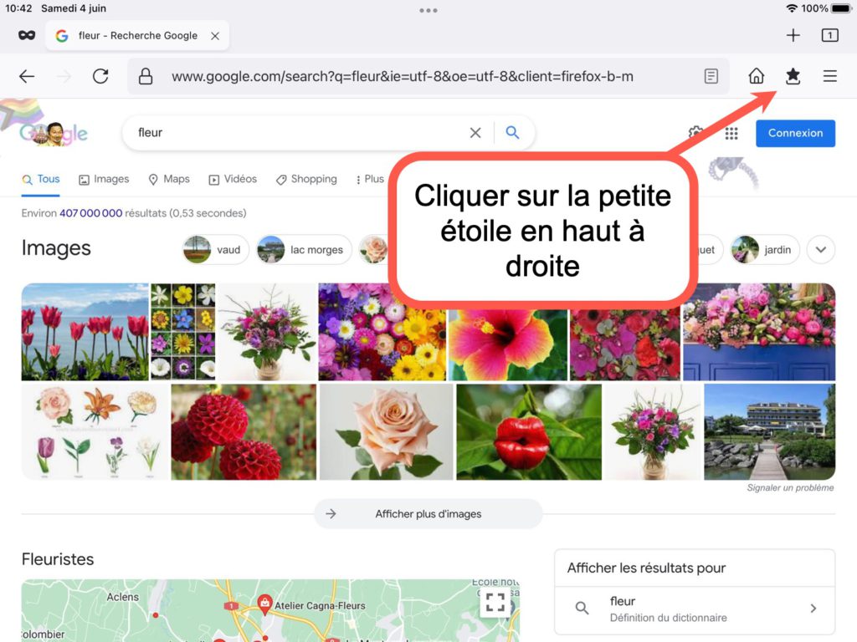This screenshot has width=857, height=642.
Task: Open a new tab with plus icon
Action: 793,35
